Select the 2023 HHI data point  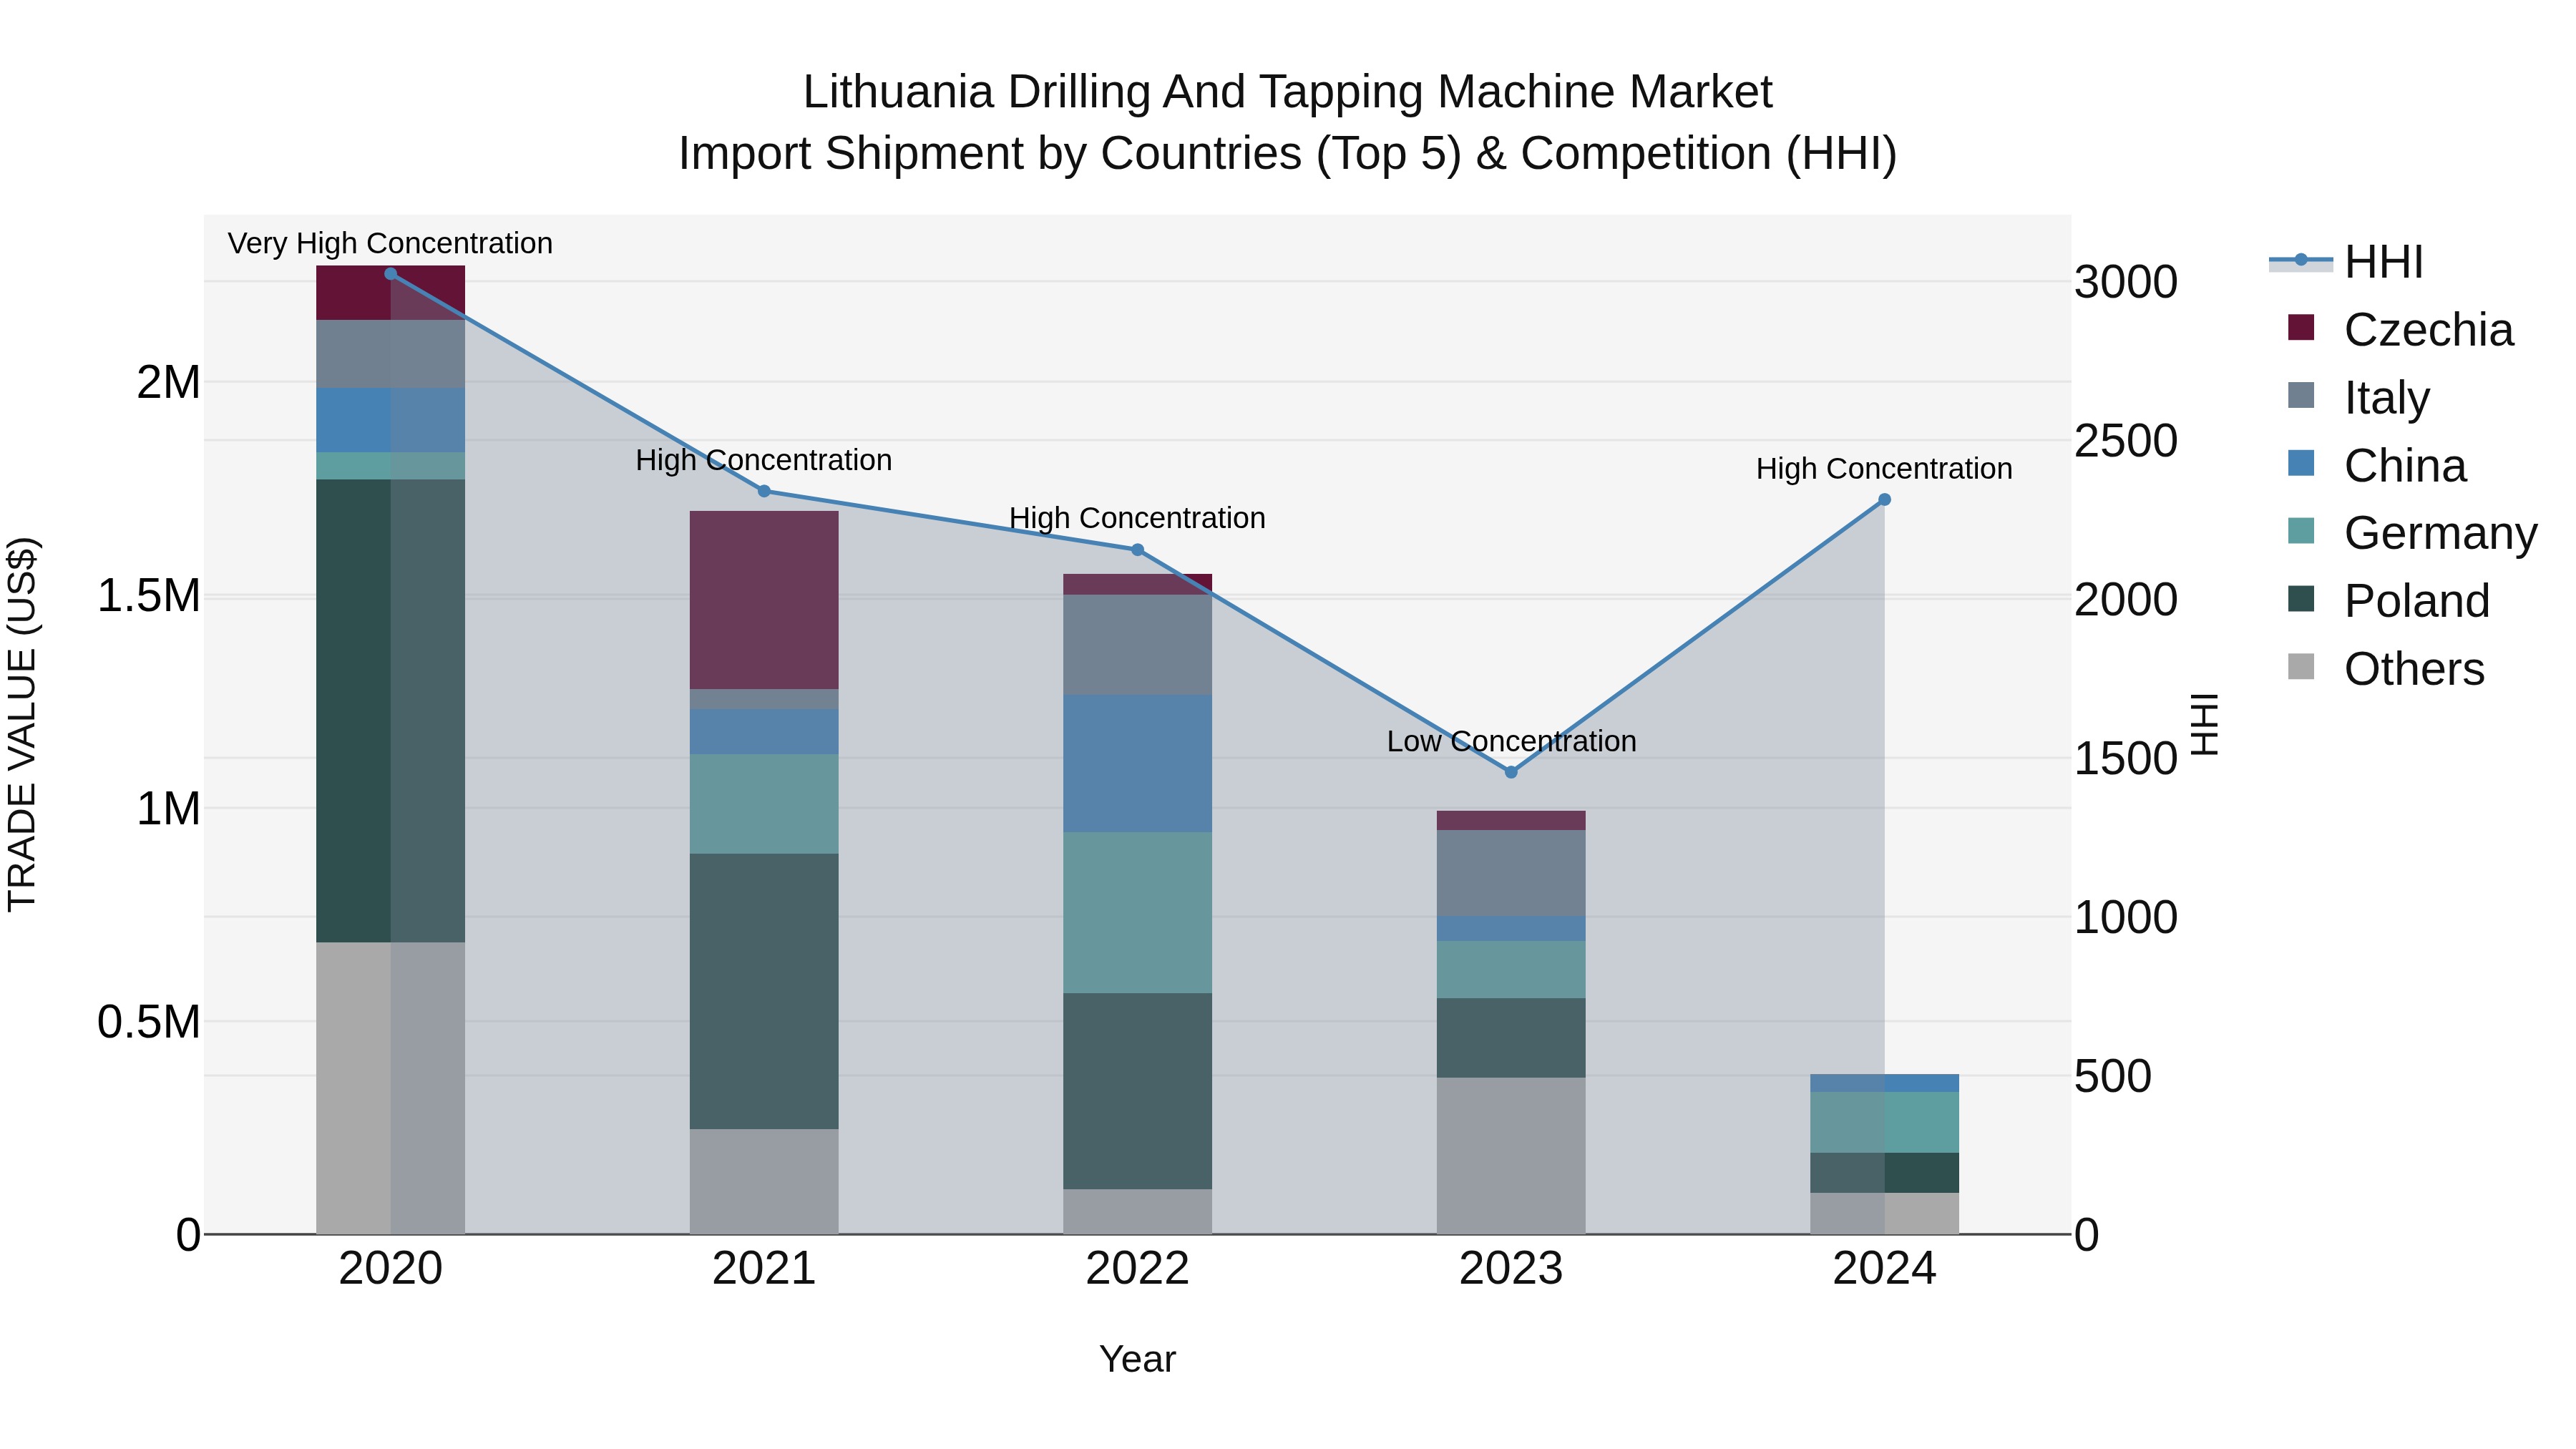click(1511, 772)
